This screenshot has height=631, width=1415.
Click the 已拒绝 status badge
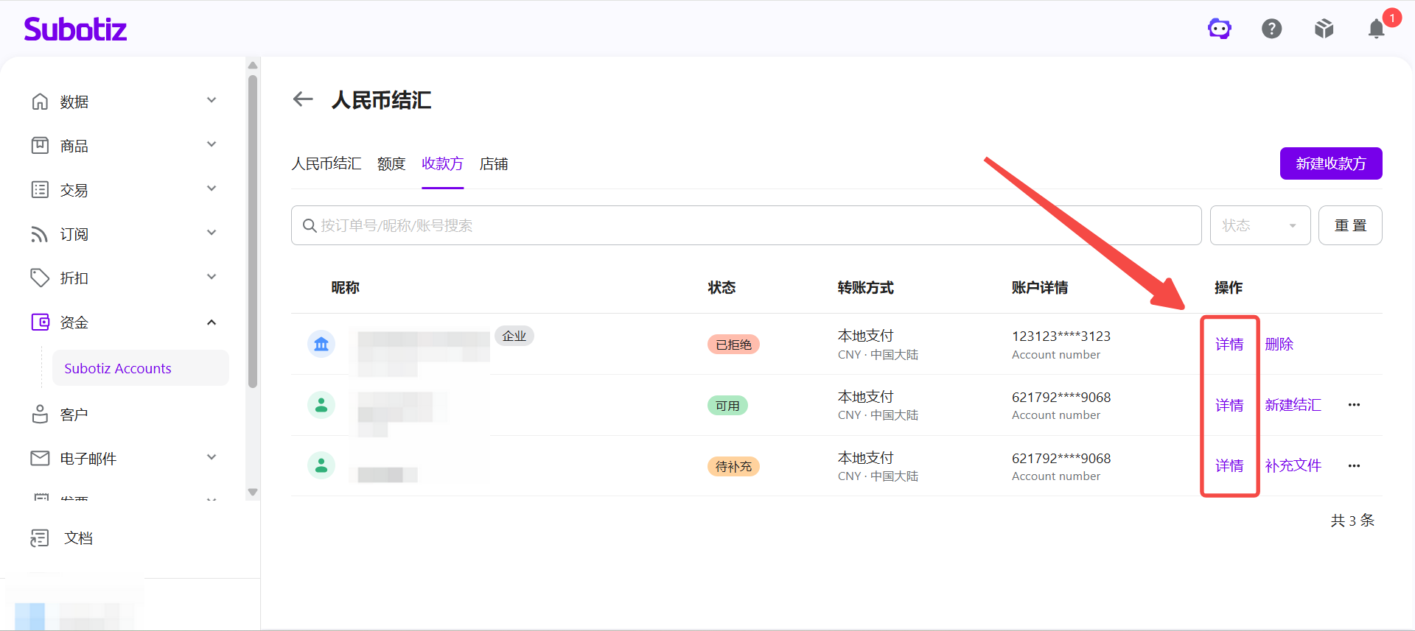point(733,345)
